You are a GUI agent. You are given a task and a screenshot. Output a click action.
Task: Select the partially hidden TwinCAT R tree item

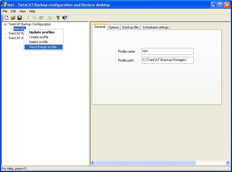[16, 38]
